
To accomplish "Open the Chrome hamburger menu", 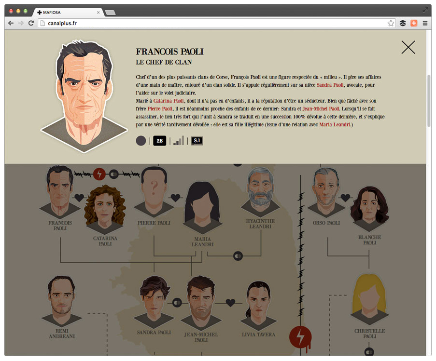I will (425, 23).
